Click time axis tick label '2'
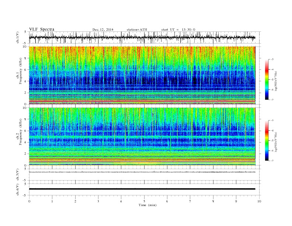The image size is (292, 226). tap(76, 201)
